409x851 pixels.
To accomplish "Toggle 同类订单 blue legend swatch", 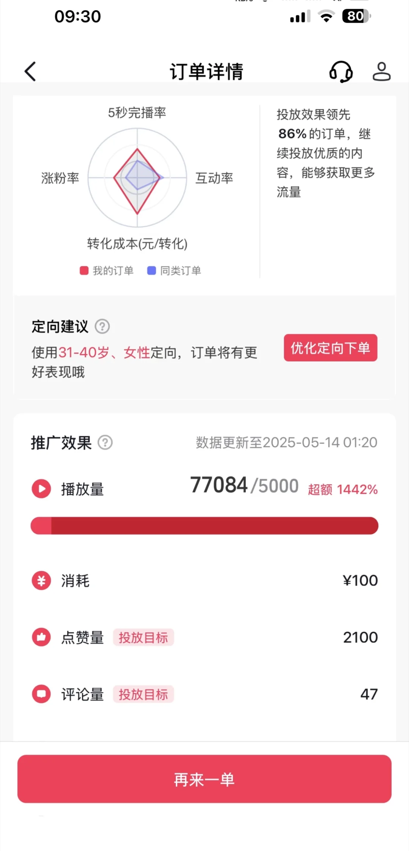I will pyautogui.click(x=151, y=271).
